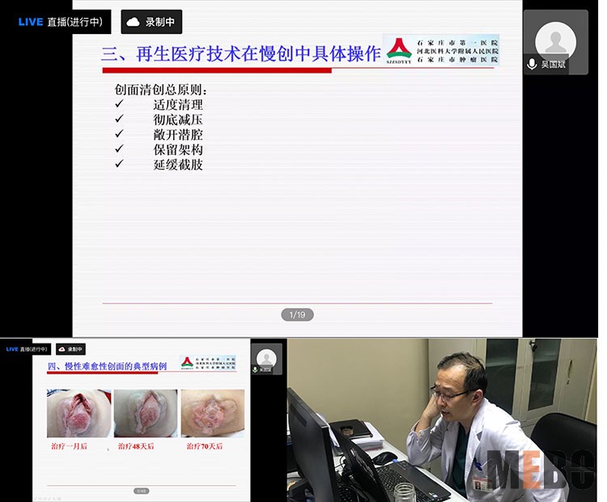
Task: Click the checkmark beside 保留架构
Action: coord(119,150)
